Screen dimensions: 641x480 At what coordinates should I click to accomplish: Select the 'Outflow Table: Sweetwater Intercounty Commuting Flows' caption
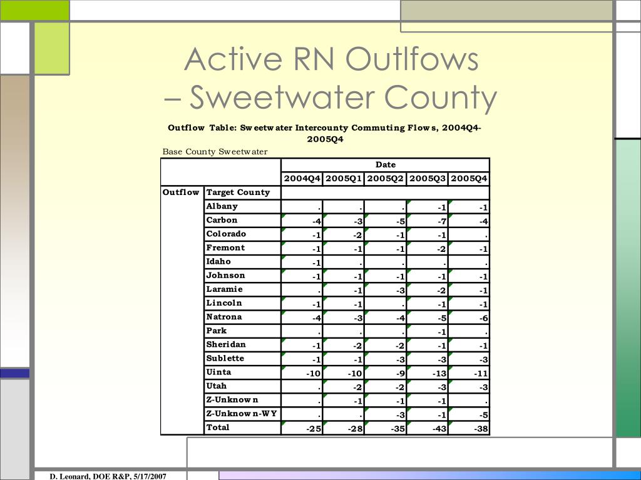click(325, 133)
